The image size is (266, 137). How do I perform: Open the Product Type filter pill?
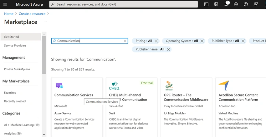point(258,41)
